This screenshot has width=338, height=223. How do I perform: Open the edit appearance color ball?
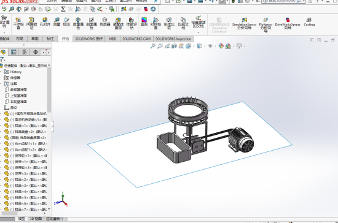(221, 46)
